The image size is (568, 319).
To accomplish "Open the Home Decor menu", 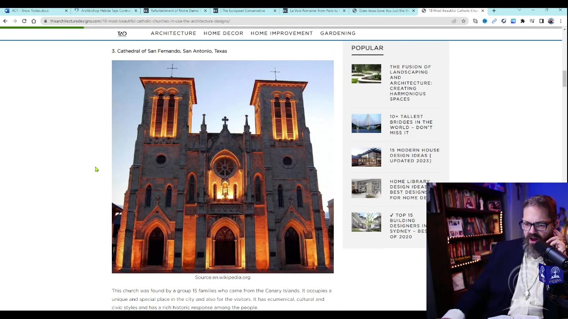I will point(223,33).
